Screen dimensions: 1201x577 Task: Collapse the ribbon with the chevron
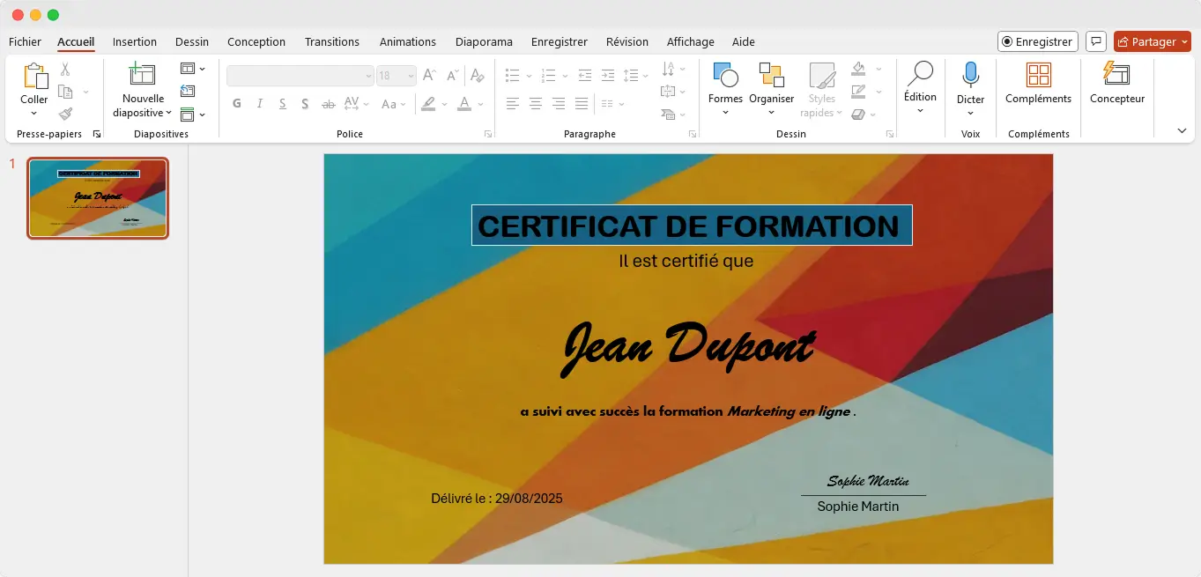(x=1182, y=130)
